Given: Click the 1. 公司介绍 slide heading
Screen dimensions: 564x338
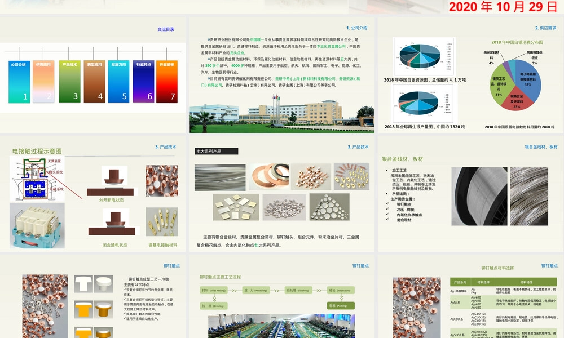Looking at the screenshot, I should click(x=357, y=28).
